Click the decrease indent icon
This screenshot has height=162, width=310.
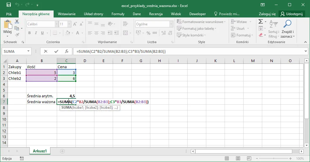(110, 33)
